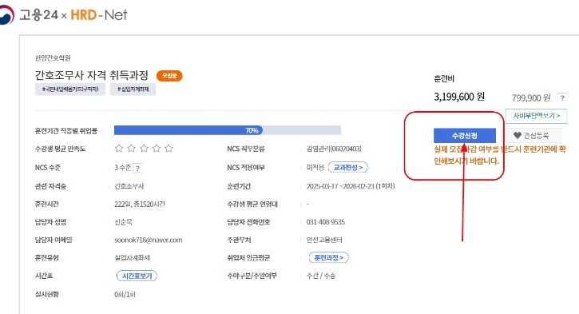Click the course title 간호조무사 자격 취득과정
This screenshot has height=314, width=579.
(92, 75)
